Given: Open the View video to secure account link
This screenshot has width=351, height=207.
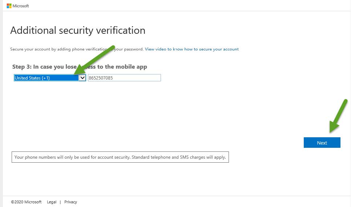Looking at the screenshot, I should [191, 49].
